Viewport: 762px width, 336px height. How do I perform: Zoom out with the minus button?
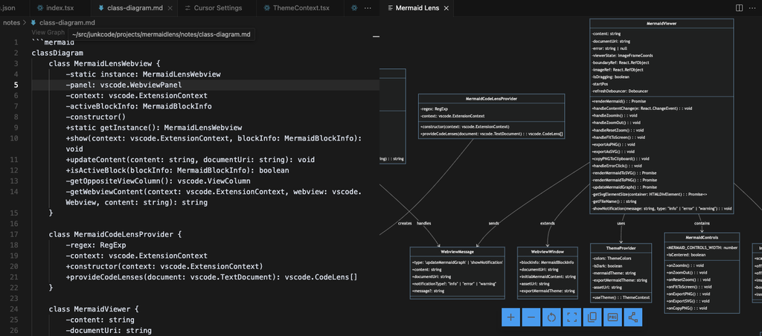point(531,317)
